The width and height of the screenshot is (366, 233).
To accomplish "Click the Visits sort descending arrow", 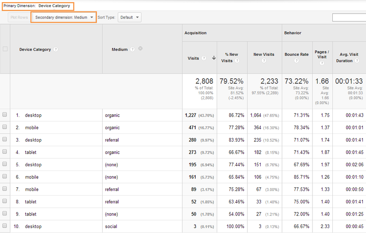I will pos(214,58).
